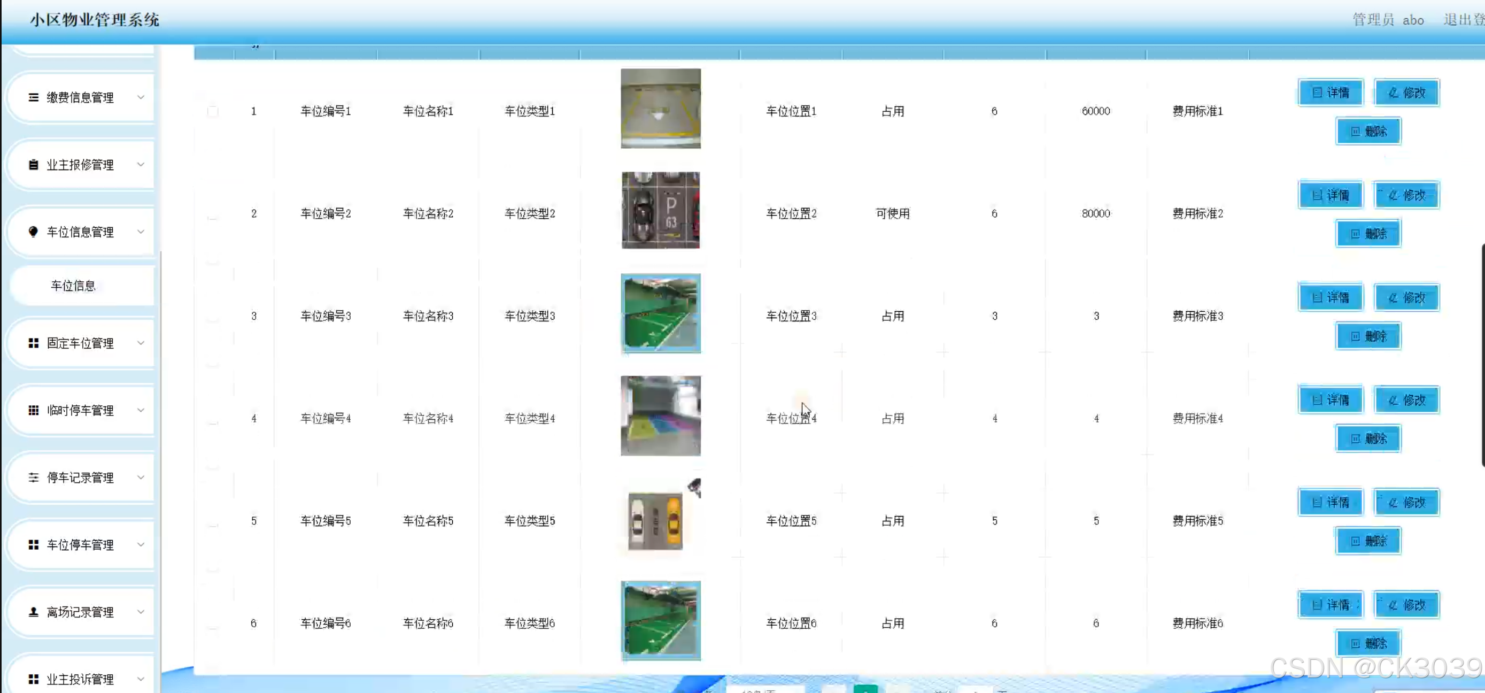1485x693 pixels.
Task: Click the grid icon beside 固定车位管理
Action: (x=34, y=343)
